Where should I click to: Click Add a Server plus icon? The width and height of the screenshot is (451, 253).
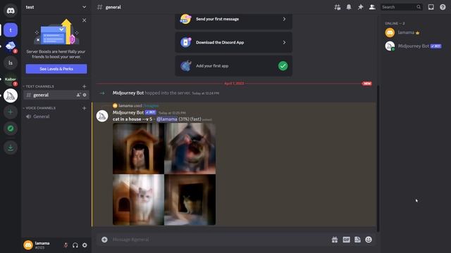(x=11, y=112)
